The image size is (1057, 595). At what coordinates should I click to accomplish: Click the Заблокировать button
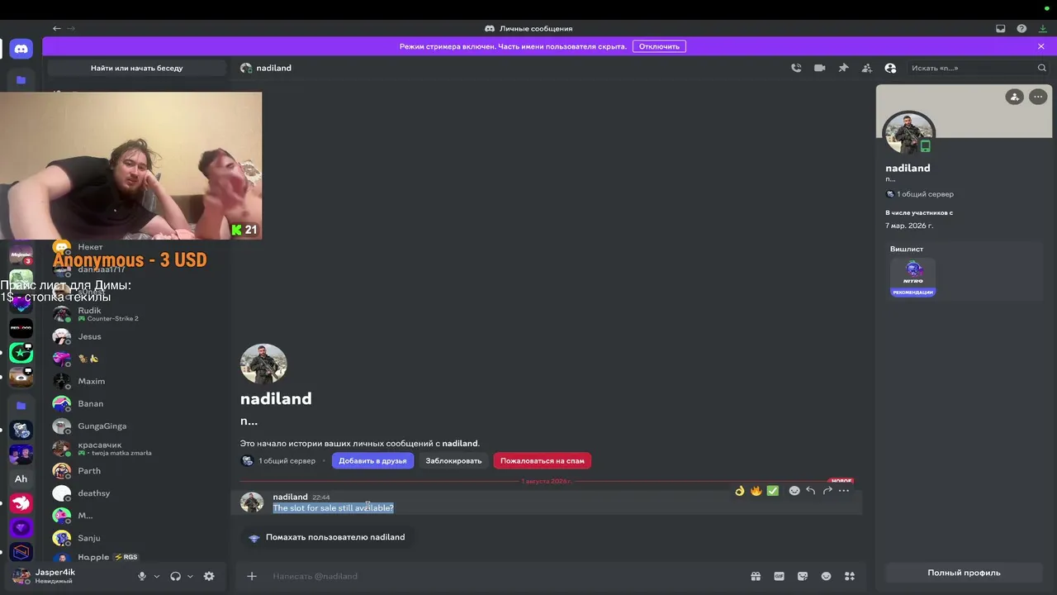pyautogui.click(x=453, y=460)
